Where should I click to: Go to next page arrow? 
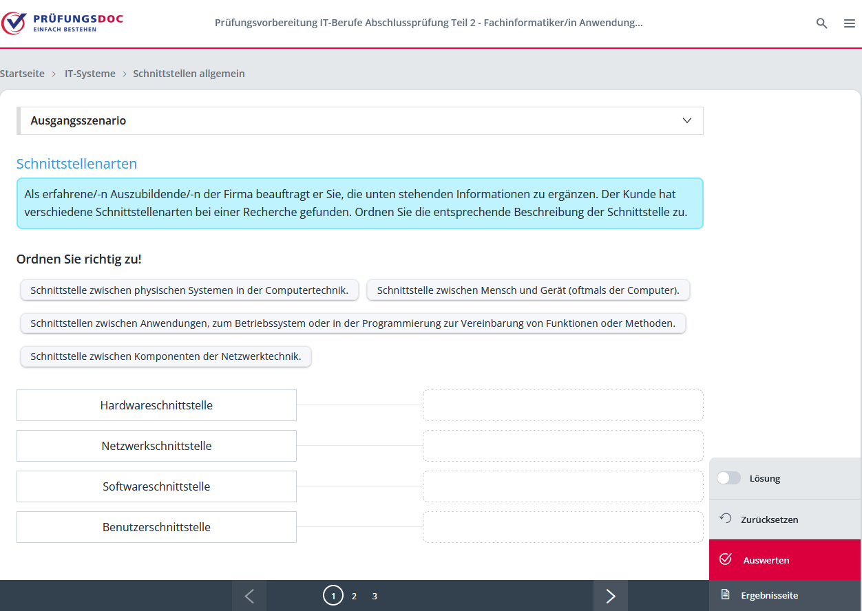(x=610, y=596)
